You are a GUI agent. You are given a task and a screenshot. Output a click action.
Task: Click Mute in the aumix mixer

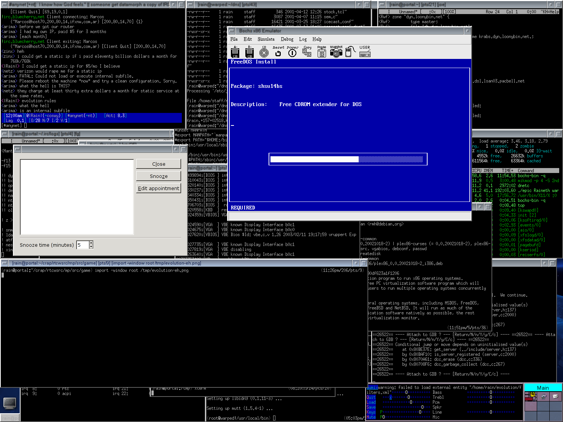371,417
